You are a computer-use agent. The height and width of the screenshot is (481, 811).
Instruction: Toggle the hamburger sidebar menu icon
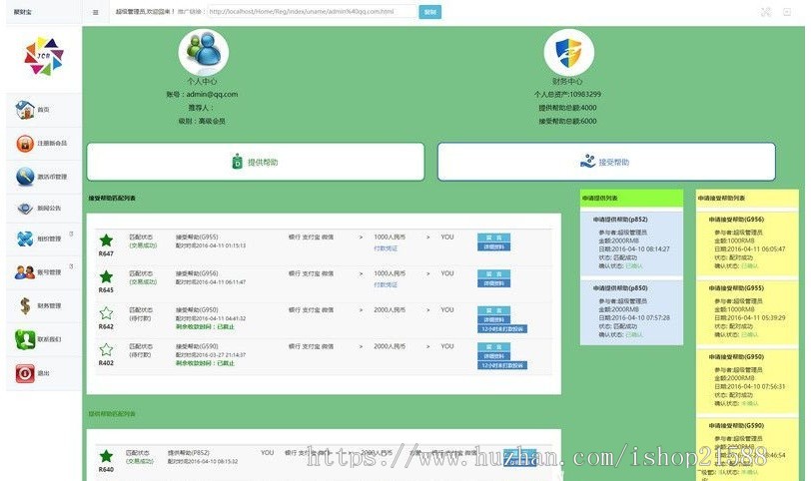tap(95, 12)
